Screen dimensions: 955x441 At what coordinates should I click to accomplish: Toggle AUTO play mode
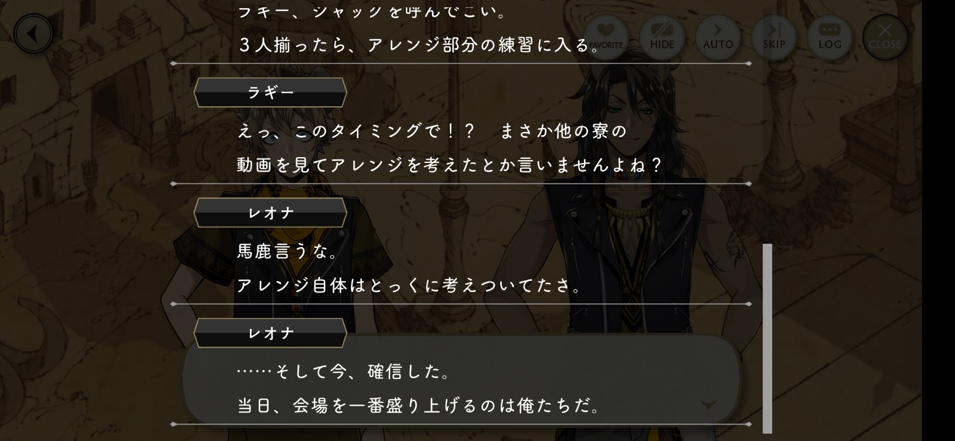pyautogui.click(x=718, y=37)
